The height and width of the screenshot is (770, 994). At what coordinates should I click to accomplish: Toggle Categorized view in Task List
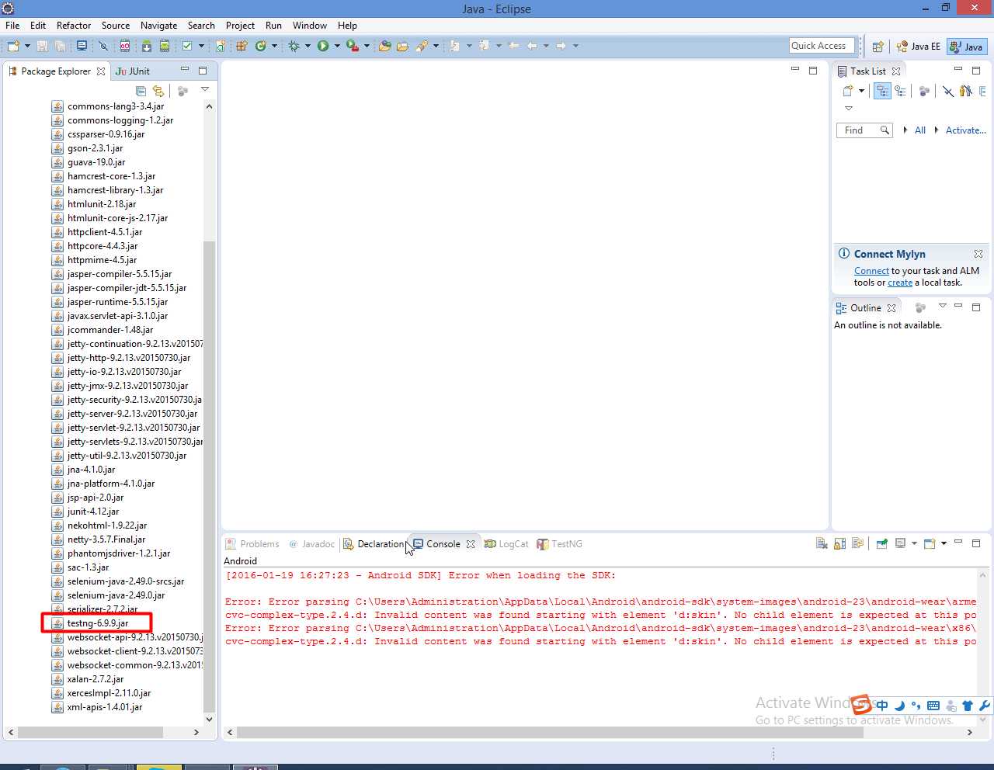(882, 91)
